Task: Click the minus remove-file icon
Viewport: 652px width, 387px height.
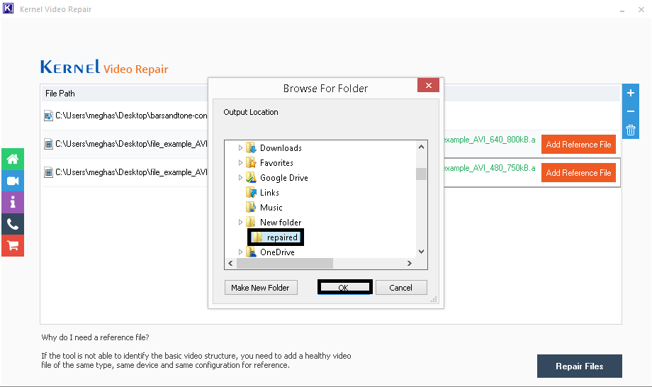Action: click(x=630, y=111)
